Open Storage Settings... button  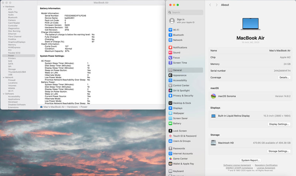[278, 151]
